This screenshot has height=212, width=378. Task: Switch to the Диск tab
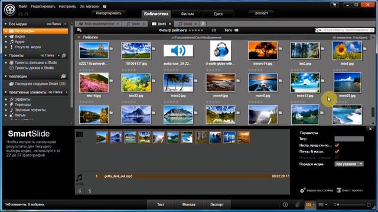pyautogui.click(x=218, y=14)
